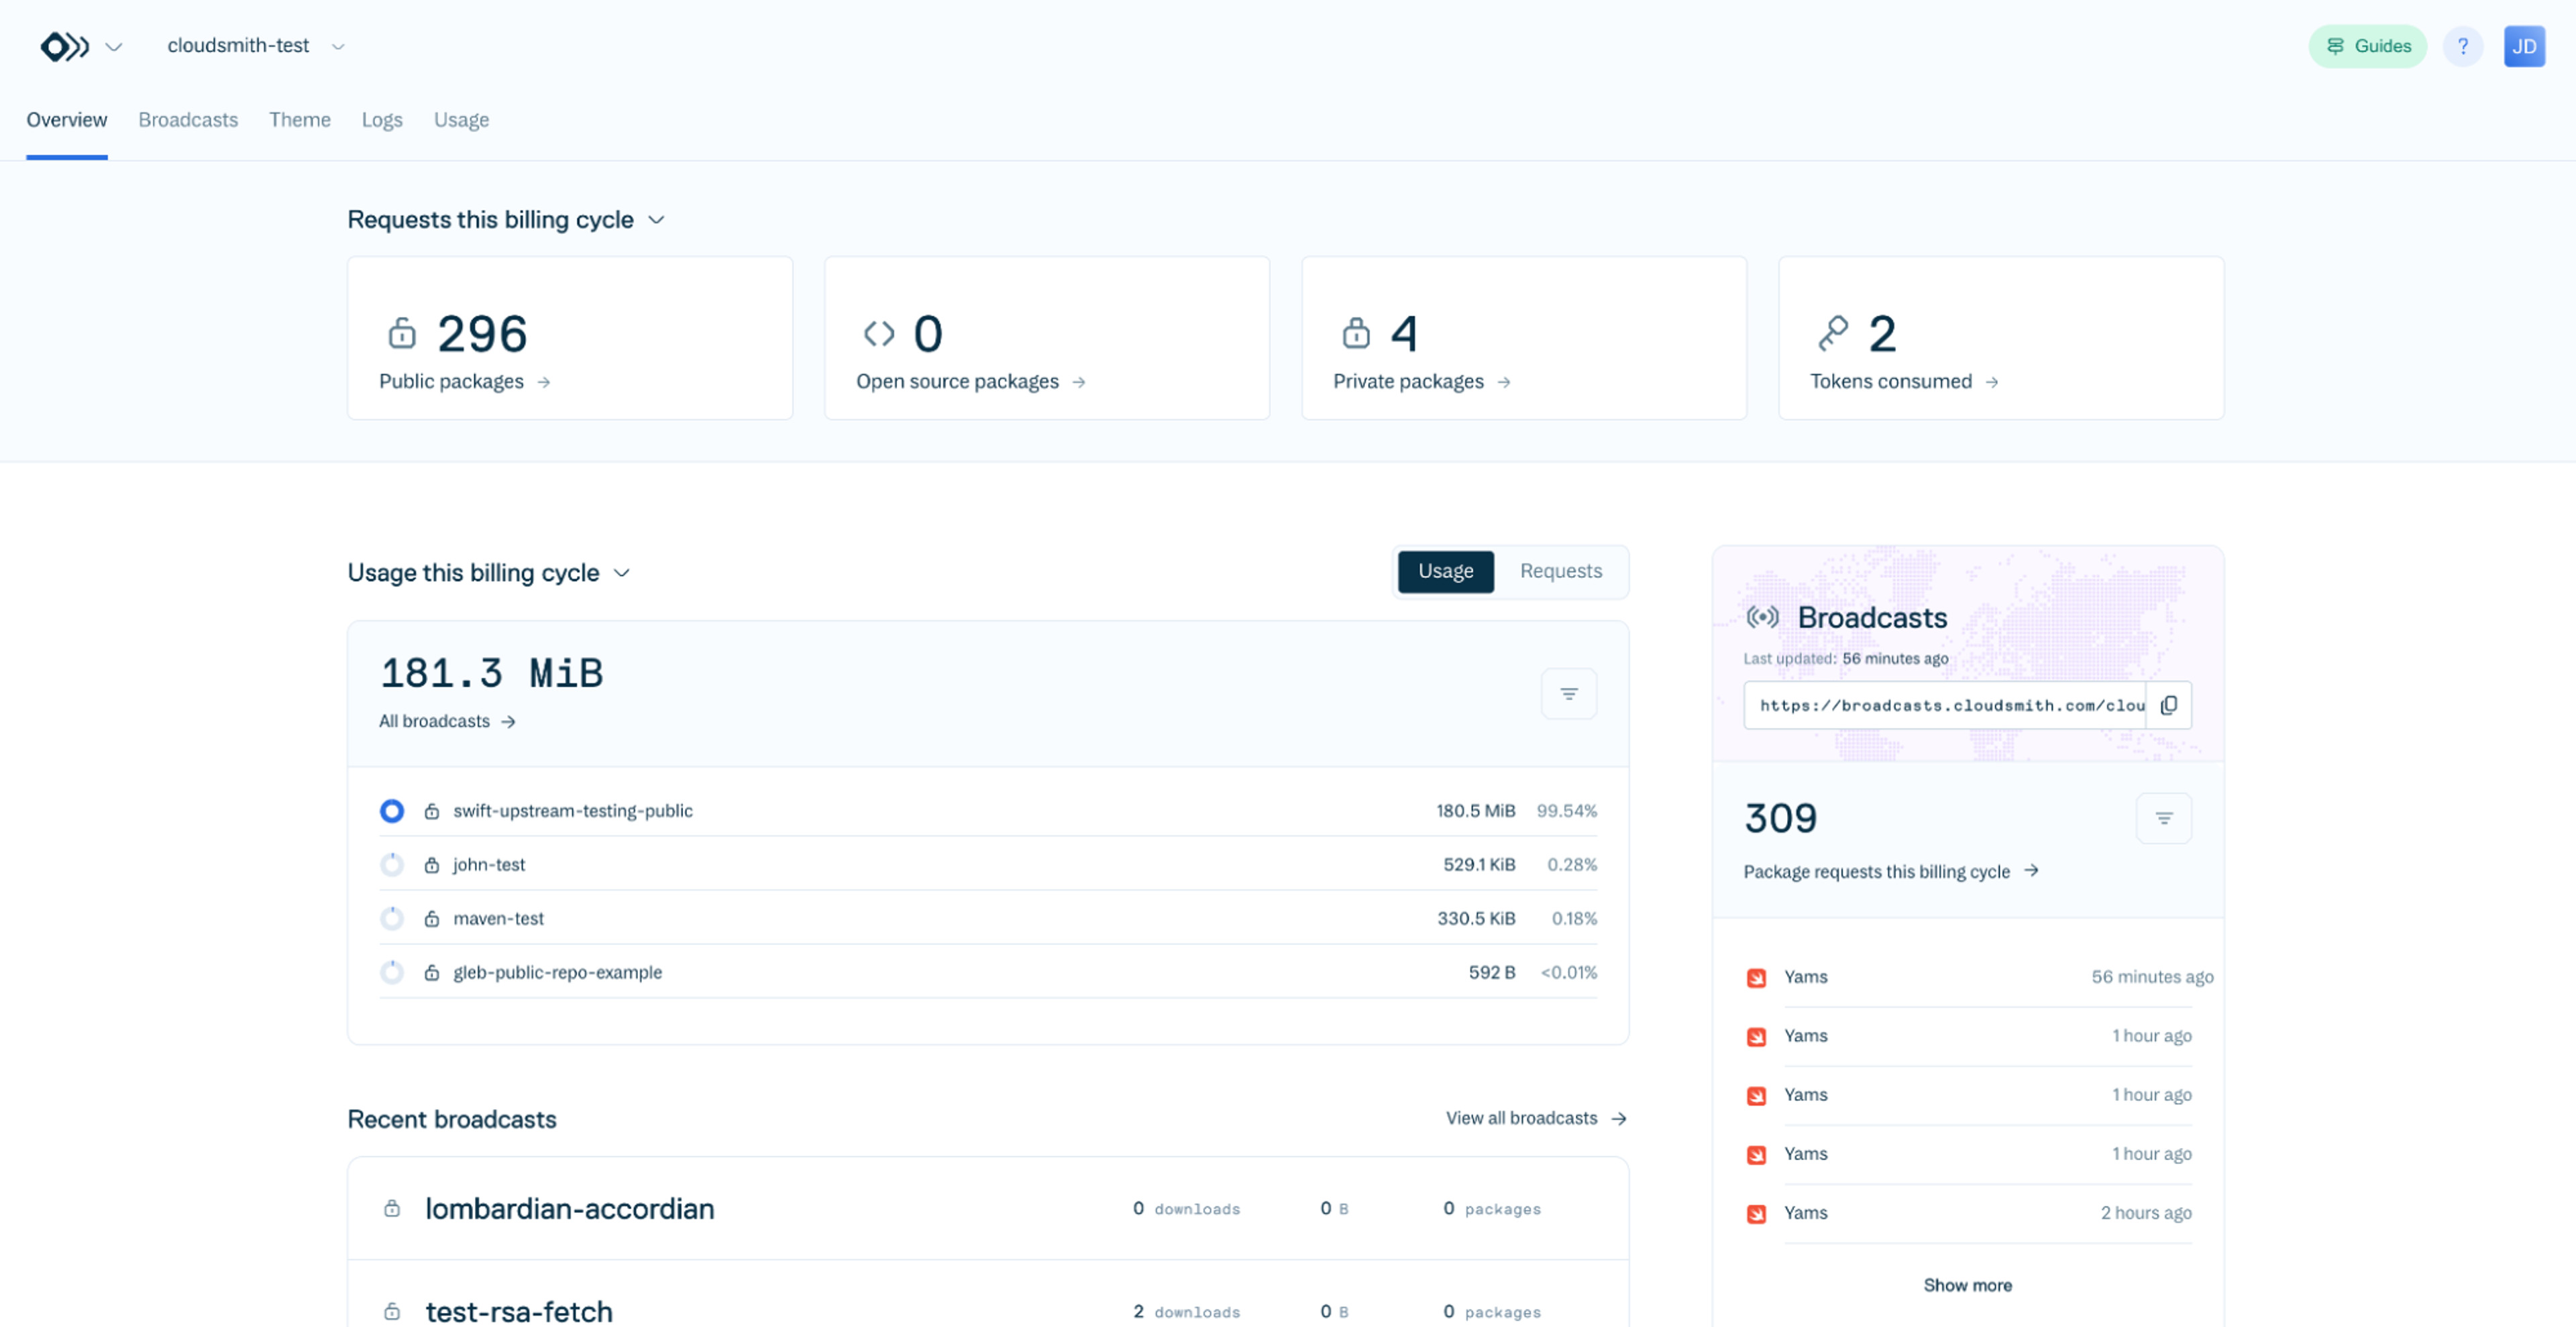Click the 99.54% value
The image size is (2576, 1327).
[1566, 811]
